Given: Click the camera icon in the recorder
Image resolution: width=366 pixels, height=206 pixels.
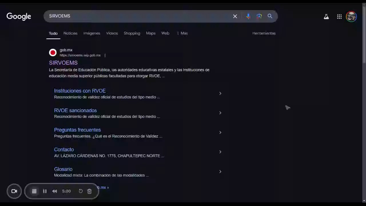Looking at the screenshot, I should click(14, 191).
